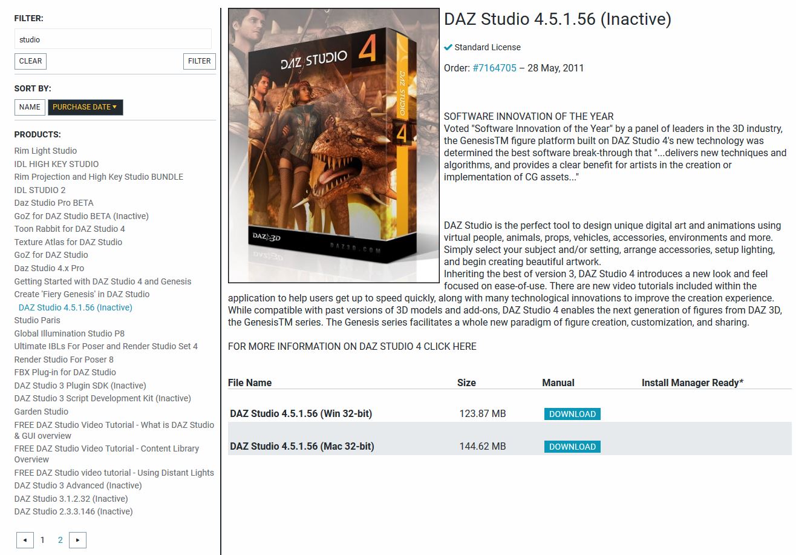
Task: Click the CLEAR filter button
Action: [30, 61]
